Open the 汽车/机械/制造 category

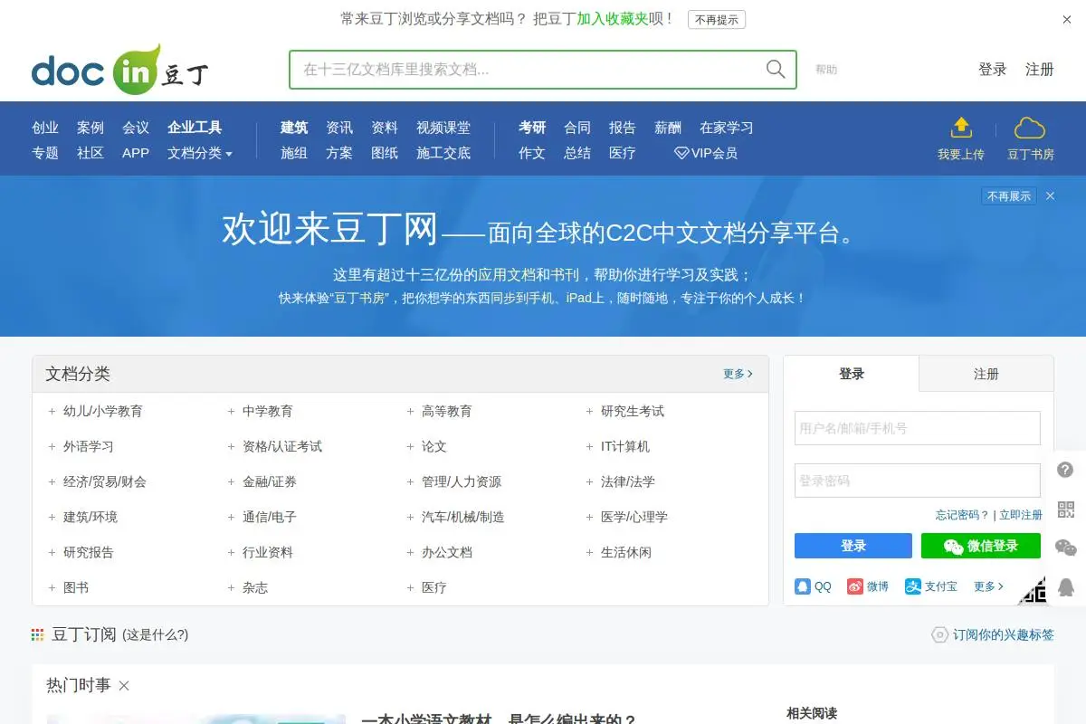463,518
